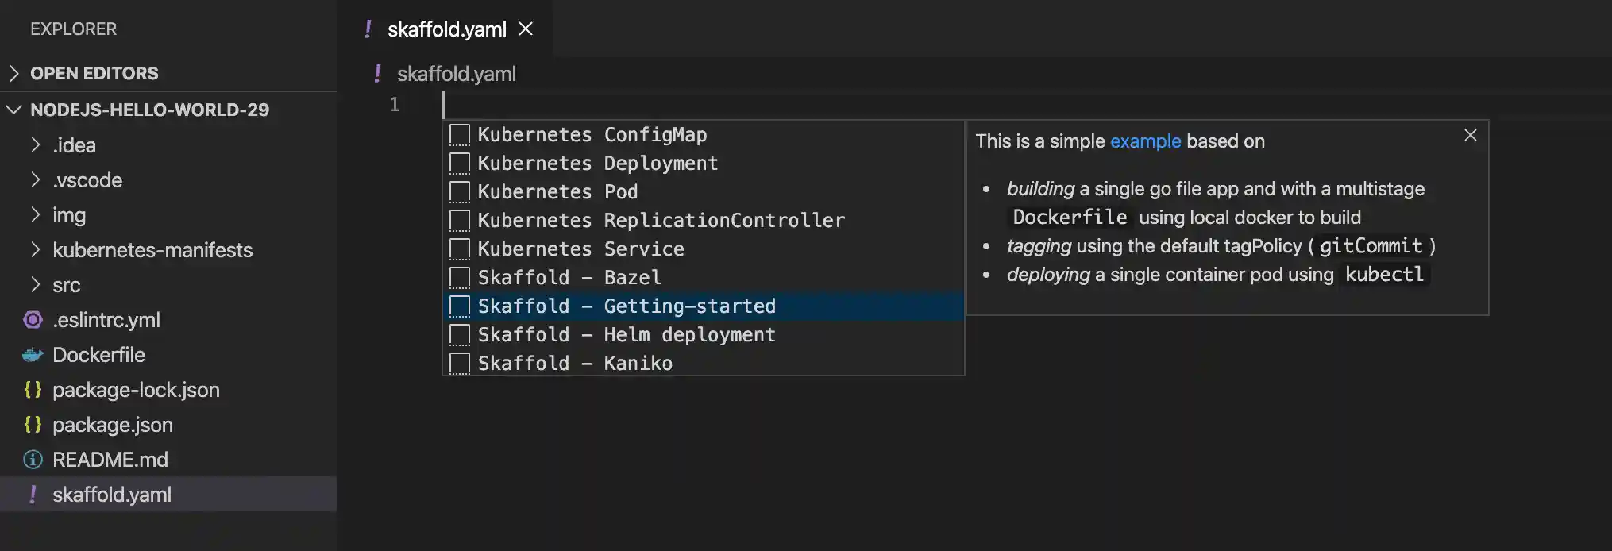Click line number 1 in the editor
Screen dimensions: 1612x551
click(395, 104)
